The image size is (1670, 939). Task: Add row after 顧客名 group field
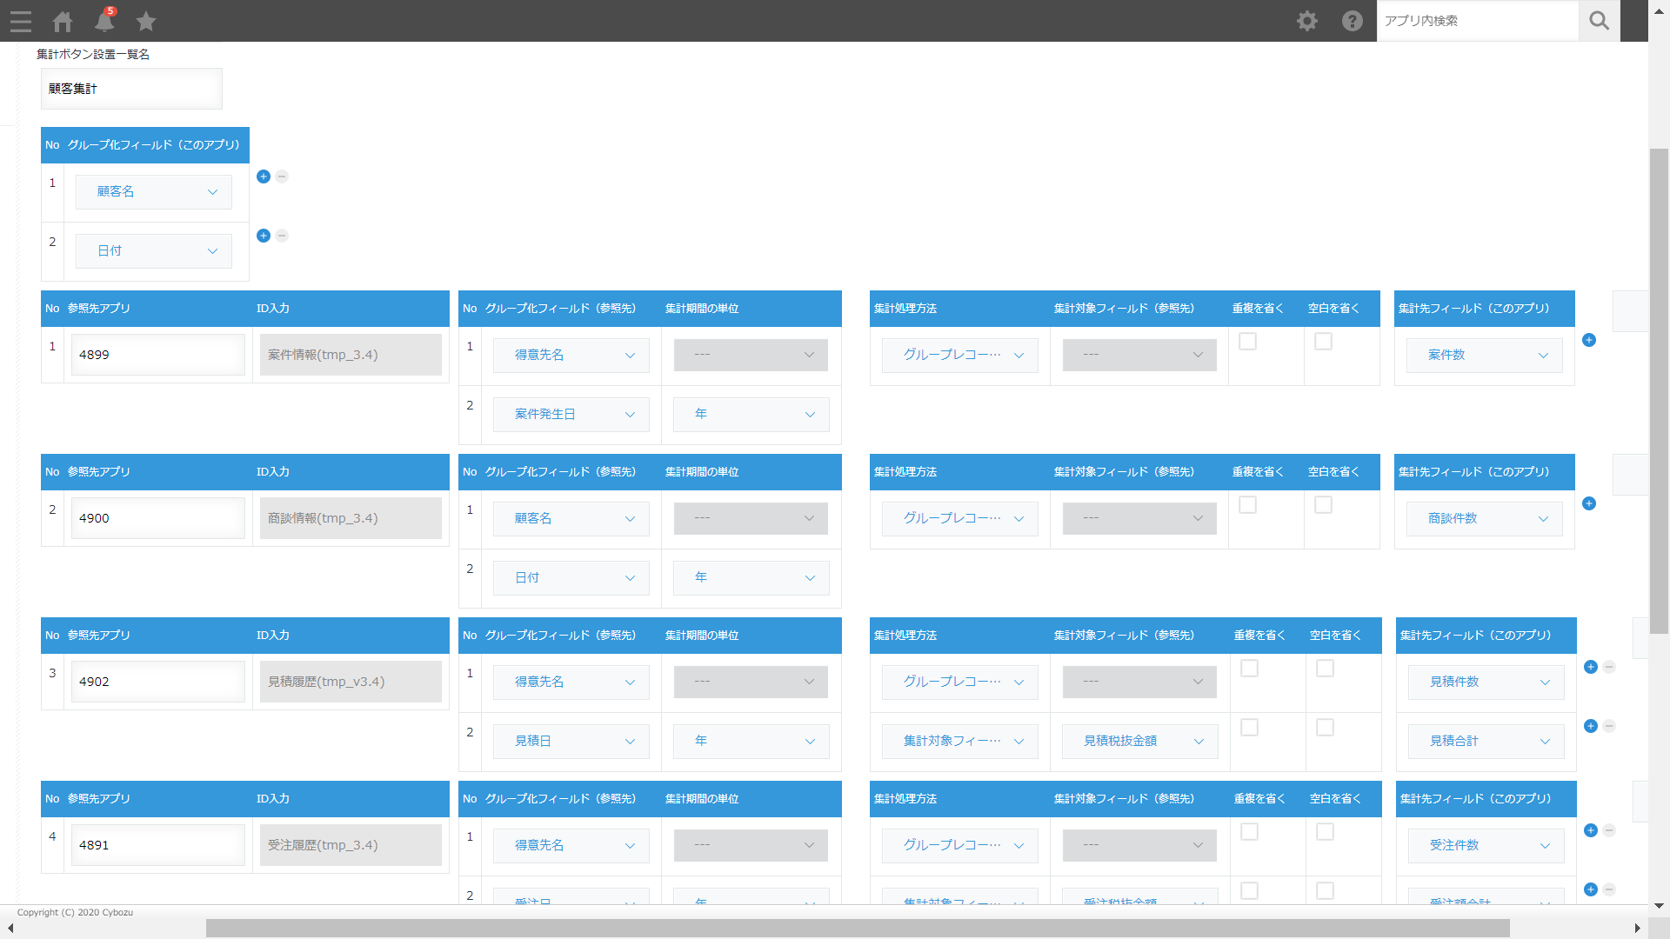(x=264, y=176)
